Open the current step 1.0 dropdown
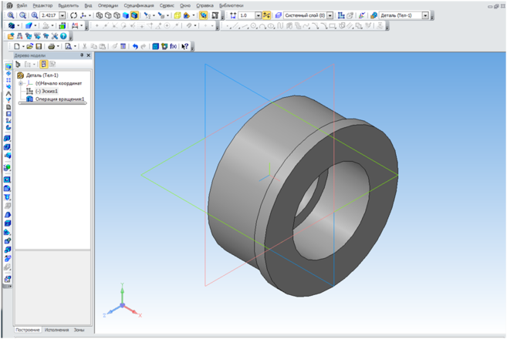Screen dimensions: 507x339 pyautogui.click(x=258, y=15)
